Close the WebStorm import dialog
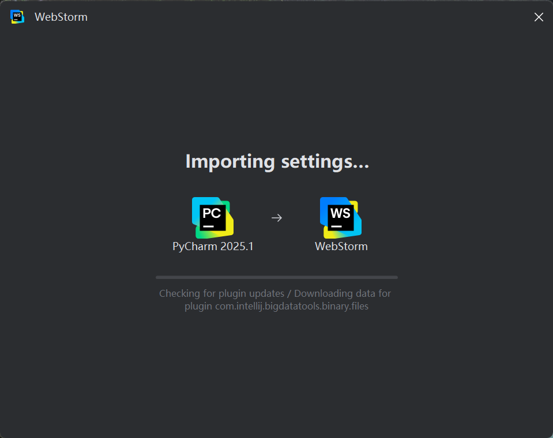553x438 pixels. click(539, 17)
